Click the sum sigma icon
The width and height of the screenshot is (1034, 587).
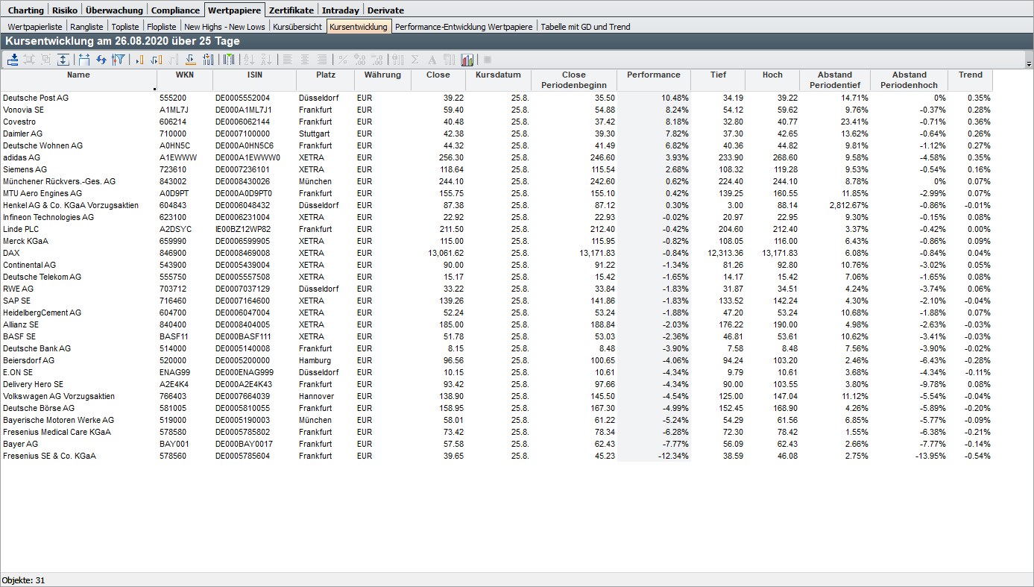pyautogui.click(x=415, y=60)
